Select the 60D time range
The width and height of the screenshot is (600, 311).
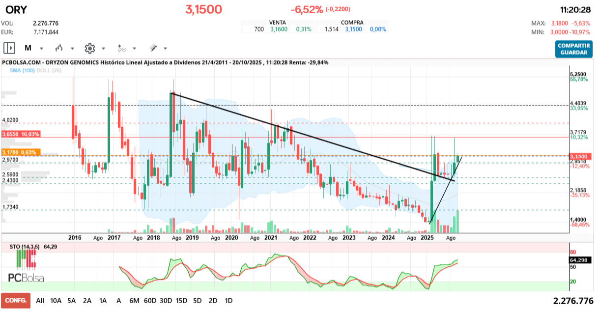[x=150, y=300]
